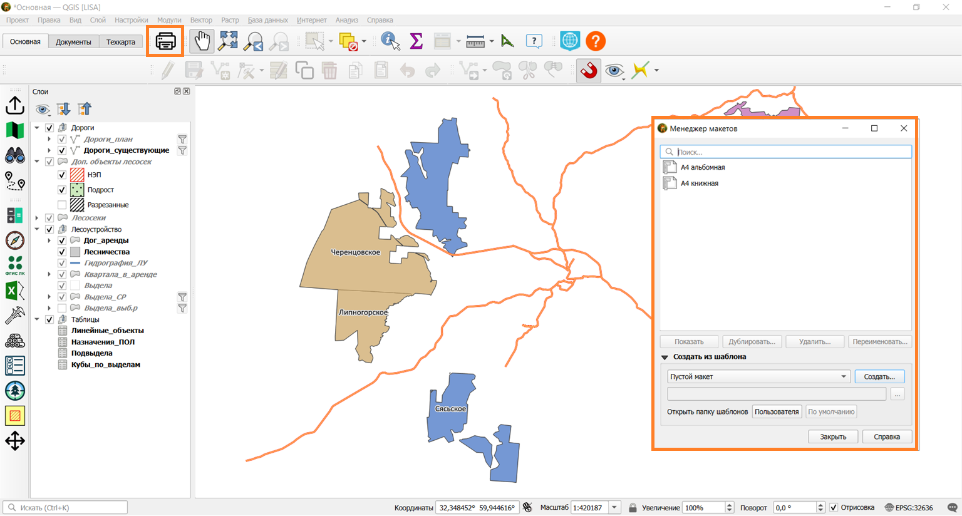
Task: Switch to the Документы tab
Action: click(73, 42)
